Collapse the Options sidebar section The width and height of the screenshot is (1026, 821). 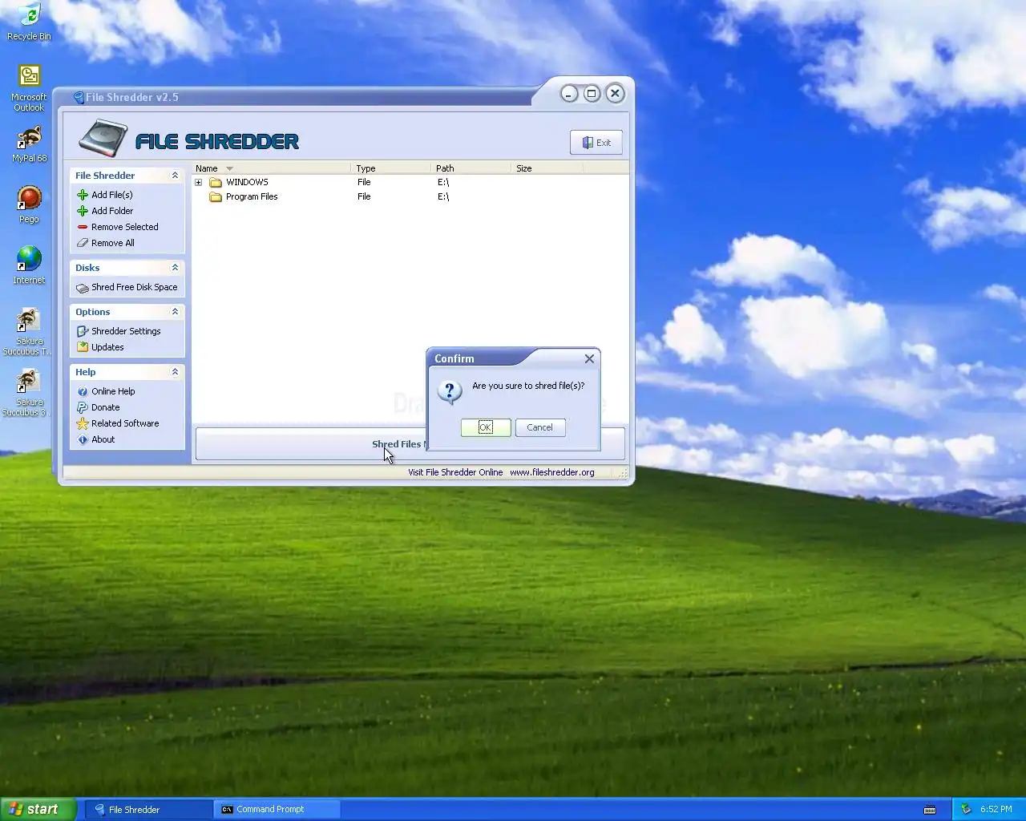tap(175, 312)
